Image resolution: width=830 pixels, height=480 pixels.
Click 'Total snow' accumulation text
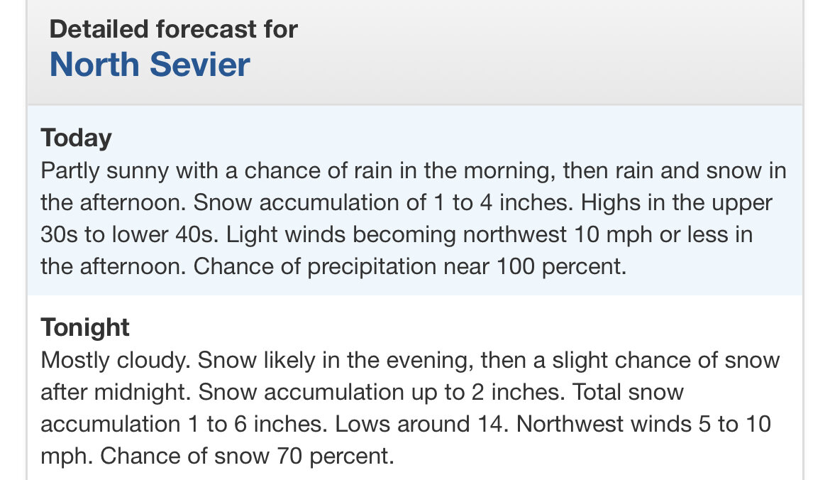[x=629, y=393]
